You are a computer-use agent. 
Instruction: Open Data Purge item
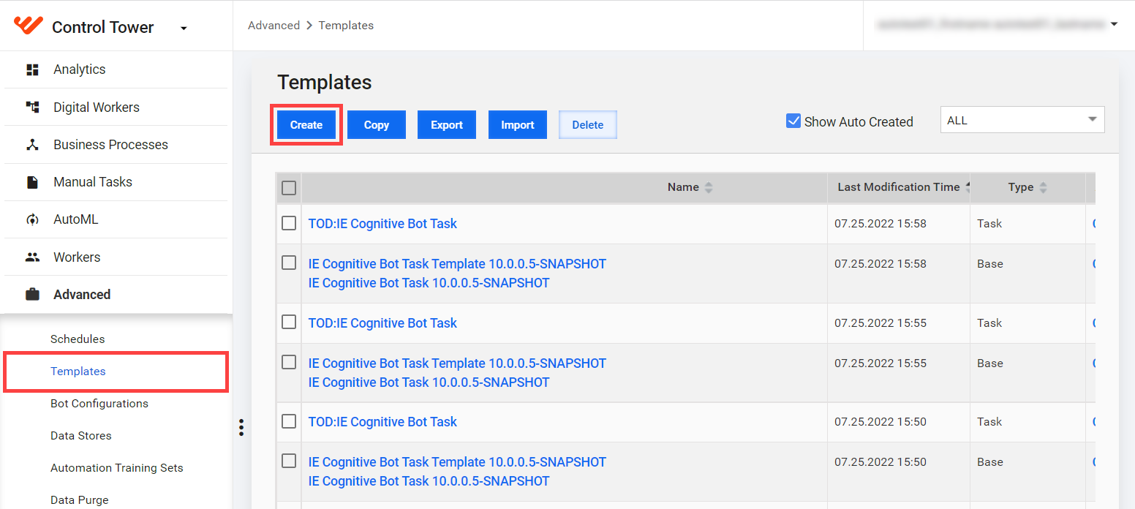(x=80, y=500)
